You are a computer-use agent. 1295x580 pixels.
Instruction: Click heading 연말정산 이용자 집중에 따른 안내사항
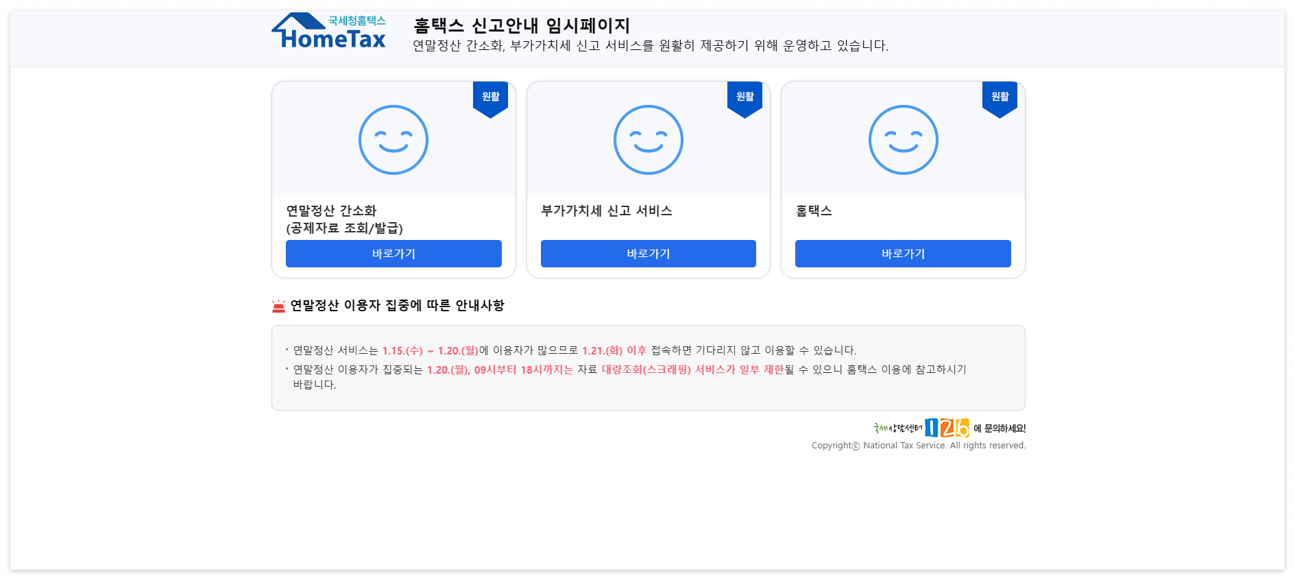pos(397,306)
